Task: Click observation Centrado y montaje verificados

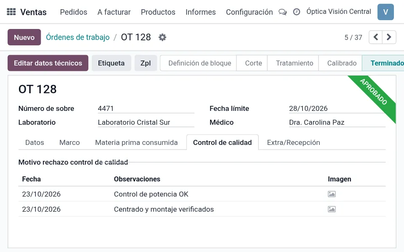Action: tap(164, 209)
